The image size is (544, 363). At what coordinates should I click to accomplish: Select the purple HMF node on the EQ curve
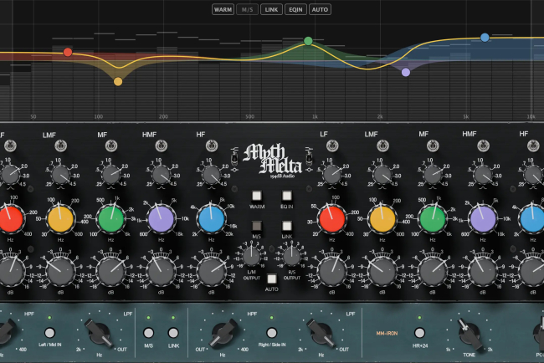(406, 72)
